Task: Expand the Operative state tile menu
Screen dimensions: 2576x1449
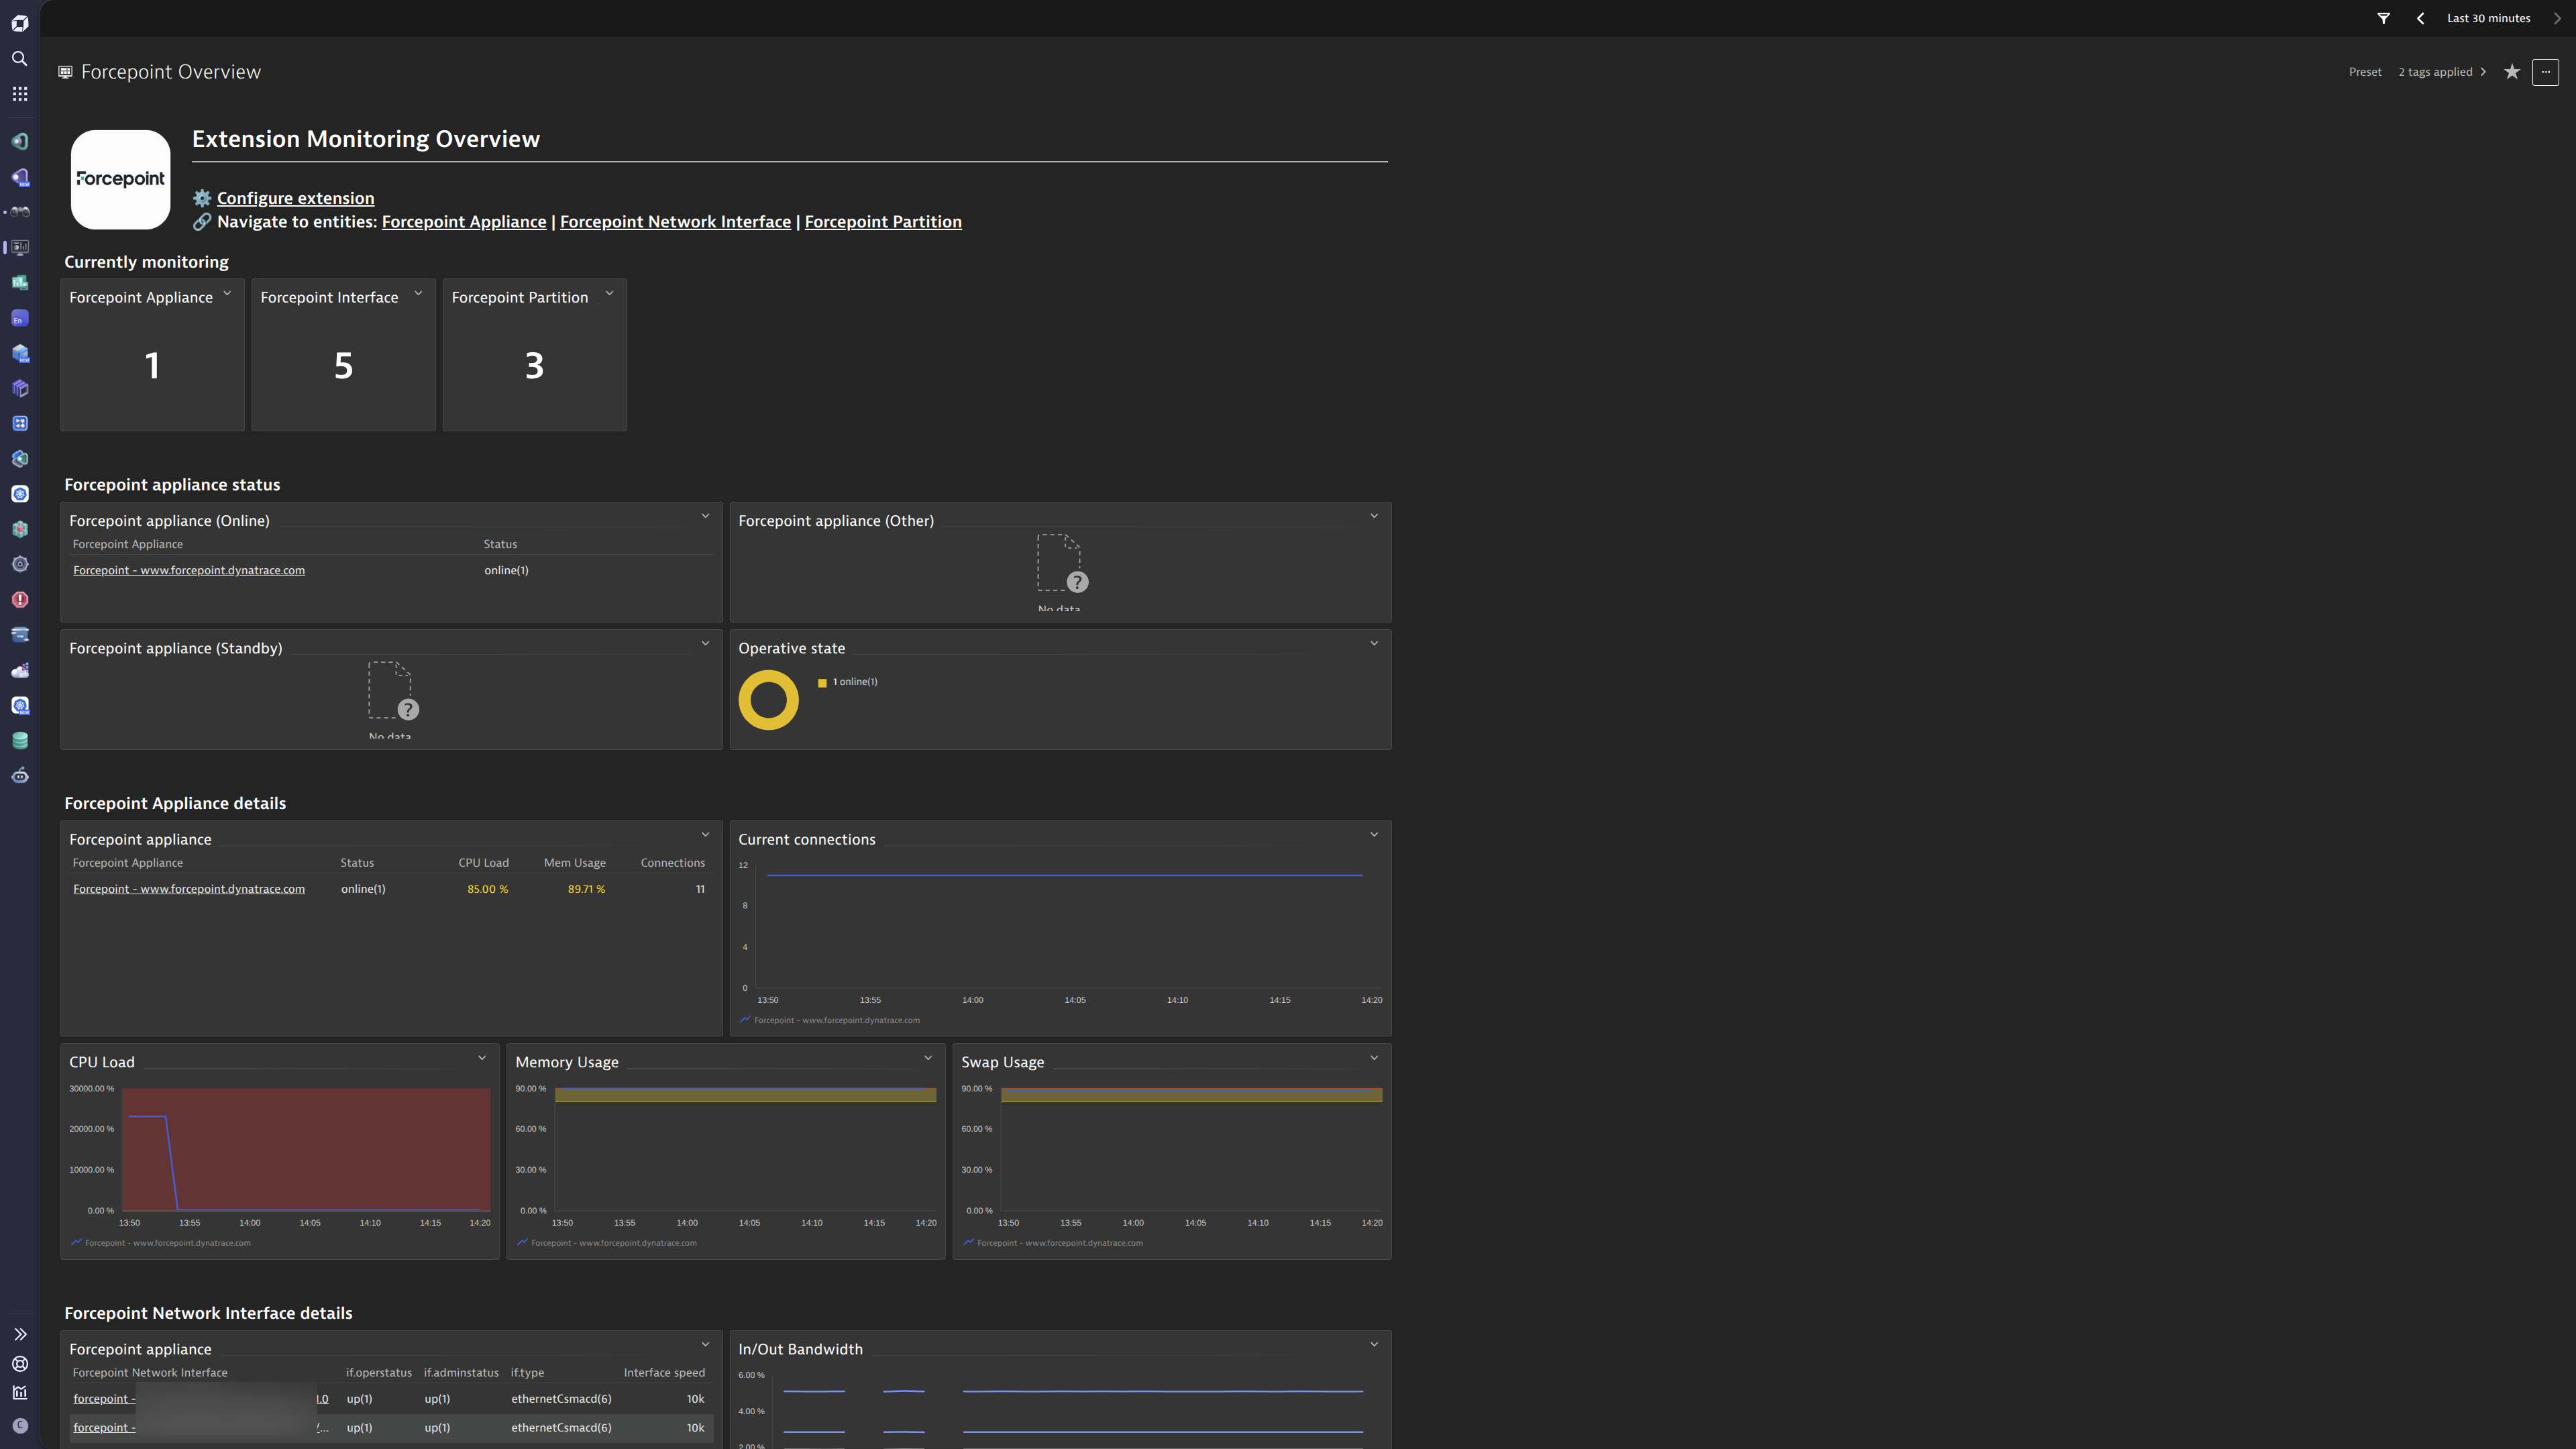Action: (1374, 644)
